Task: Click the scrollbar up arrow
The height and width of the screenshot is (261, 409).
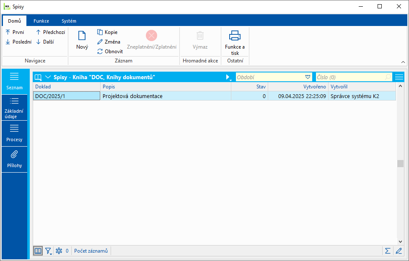Action: pyautogui.click(x=400, y=86)
